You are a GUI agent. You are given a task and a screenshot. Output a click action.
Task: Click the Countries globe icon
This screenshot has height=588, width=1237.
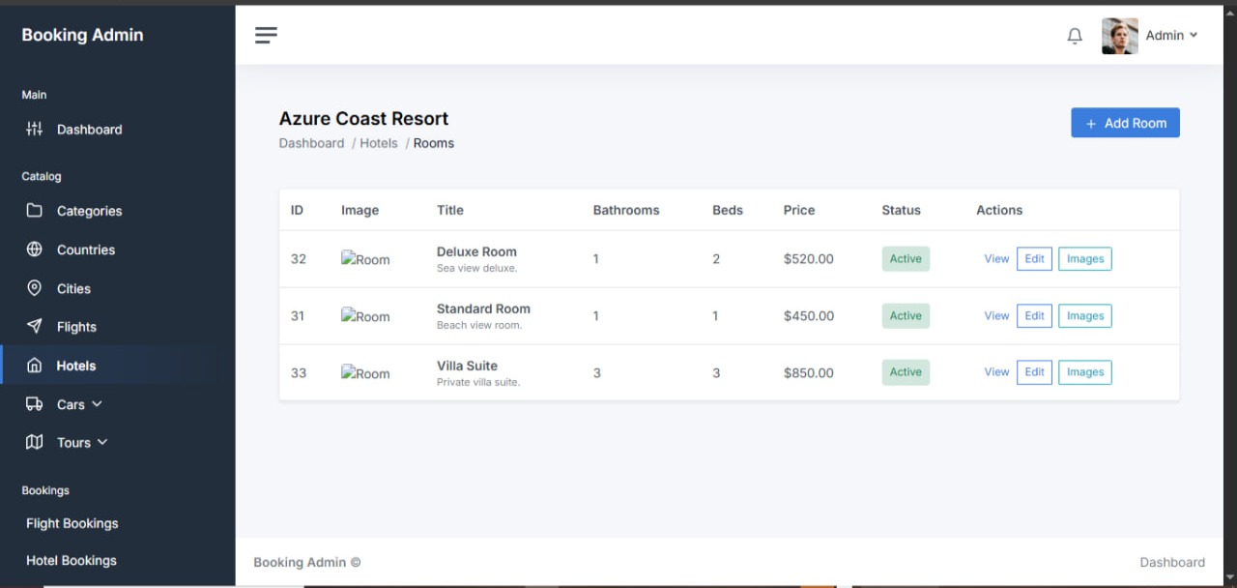35,250
